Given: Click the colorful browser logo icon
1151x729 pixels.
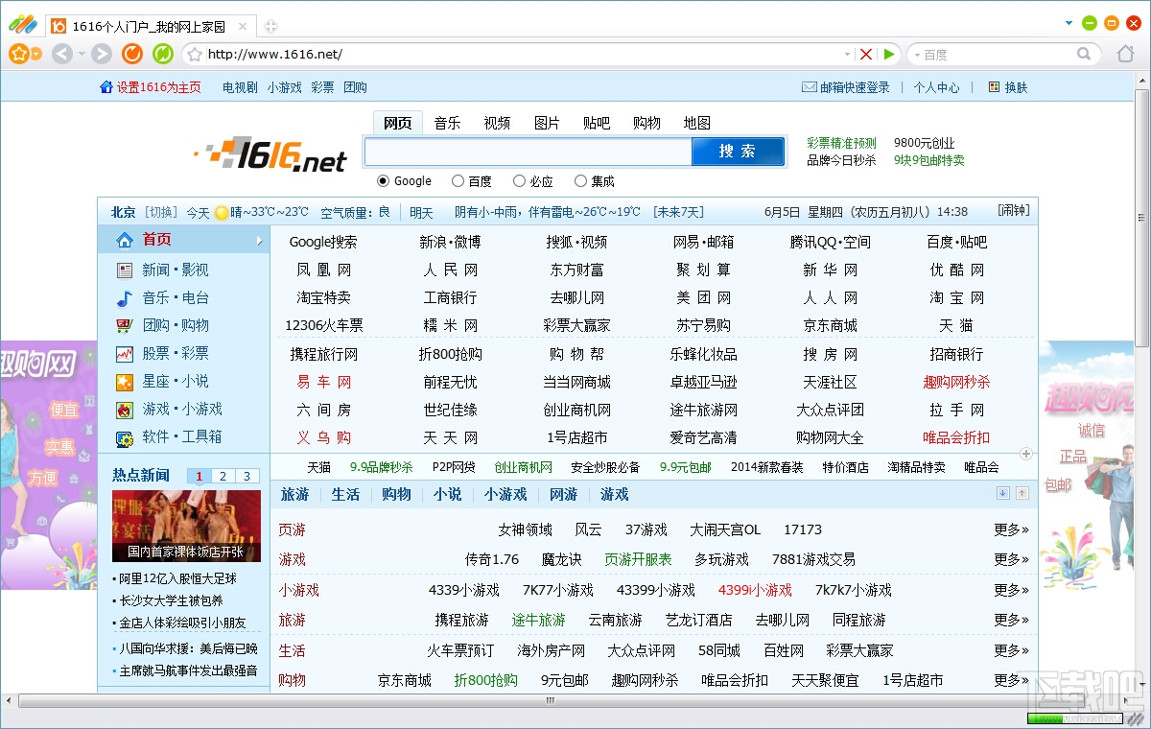Looking at the screenshot, I should click(23, 24).
